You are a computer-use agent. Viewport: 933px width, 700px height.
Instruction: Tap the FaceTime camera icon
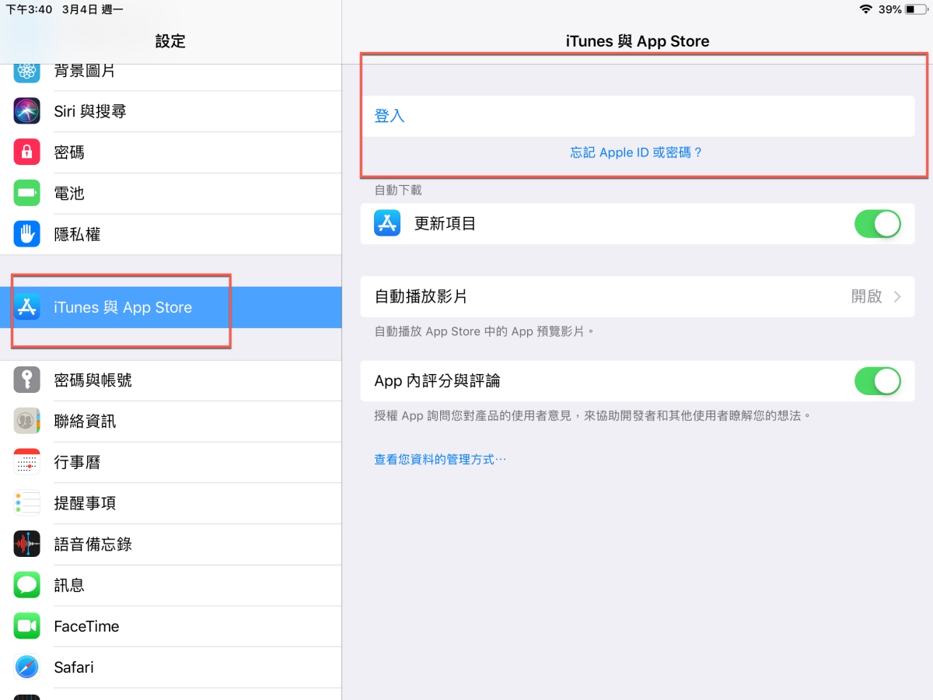27,626
